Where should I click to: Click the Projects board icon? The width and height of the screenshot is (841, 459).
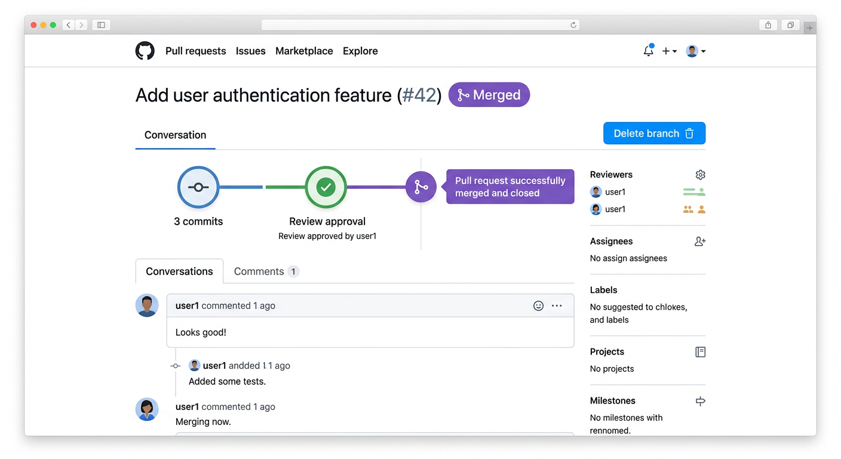click(x=700, y=352)
